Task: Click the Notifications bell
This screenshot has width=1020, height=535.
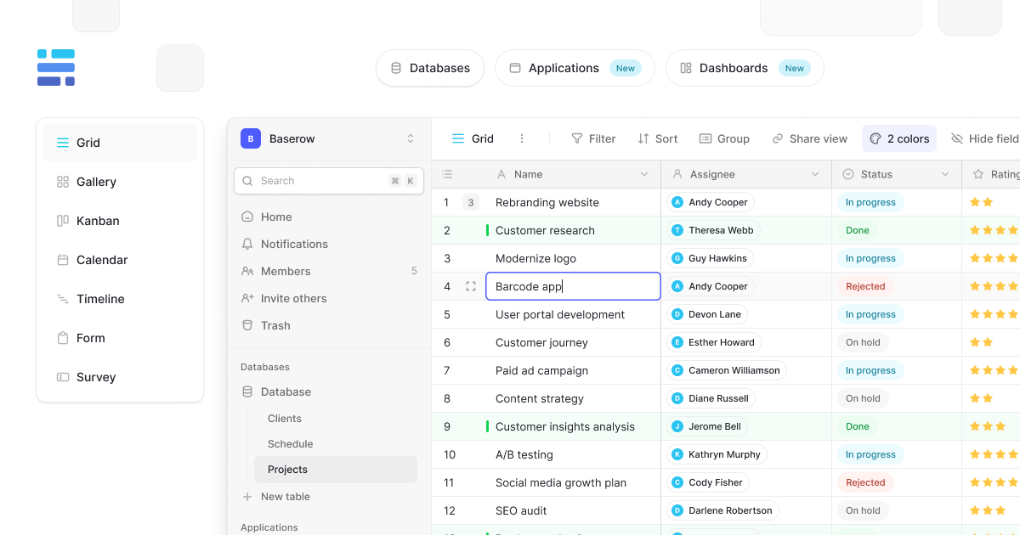Action: (246, 244)
